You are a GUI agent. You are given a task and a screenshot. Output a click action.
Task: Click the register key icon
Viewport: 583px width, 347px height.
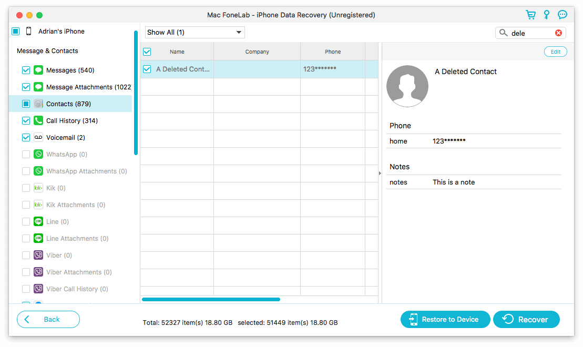point(547,15)
